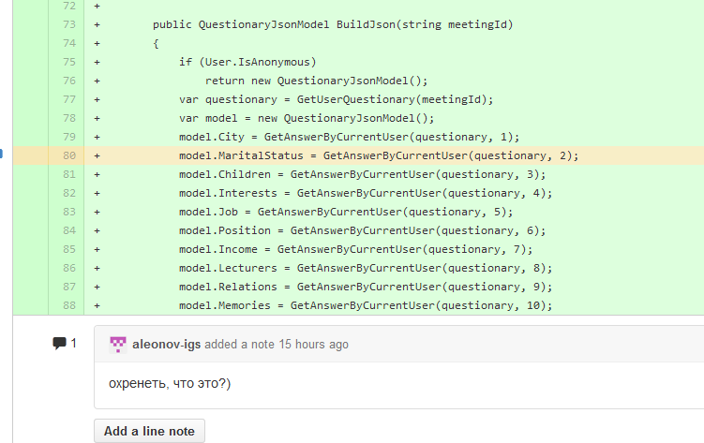Open aleonov-igs user profile link
704x443 pixels.
coord(167,345)
